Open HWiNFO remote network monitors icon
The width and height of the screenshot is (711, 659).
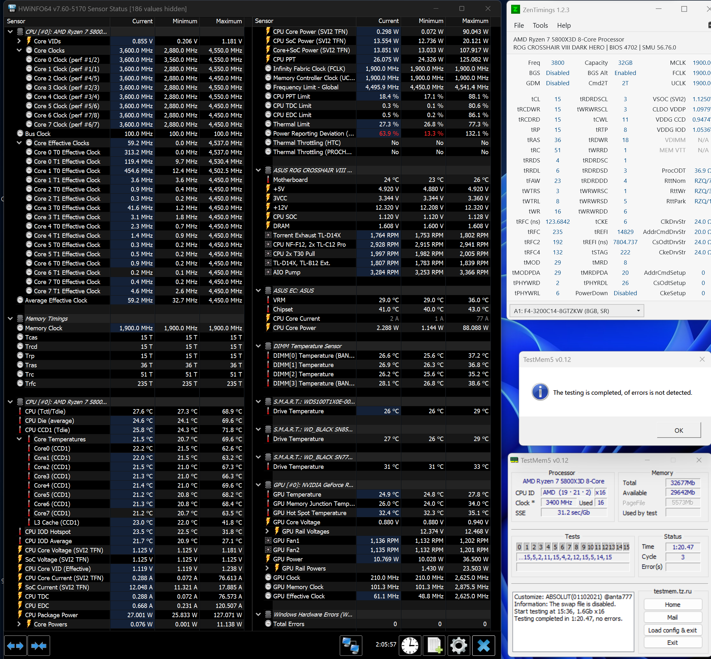(x=351, y=646)
